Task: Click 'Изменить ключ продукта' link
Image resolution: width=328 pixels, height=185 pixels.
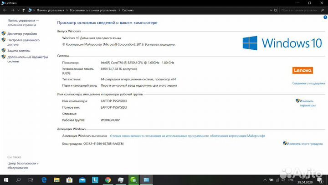Action: [305, 144]
